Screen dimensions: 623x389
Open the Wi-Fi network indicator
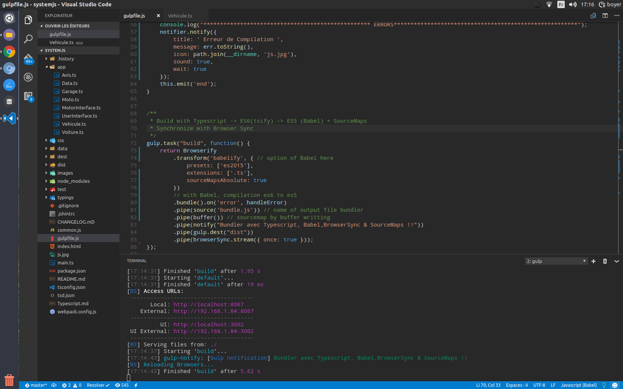(549, 4)
